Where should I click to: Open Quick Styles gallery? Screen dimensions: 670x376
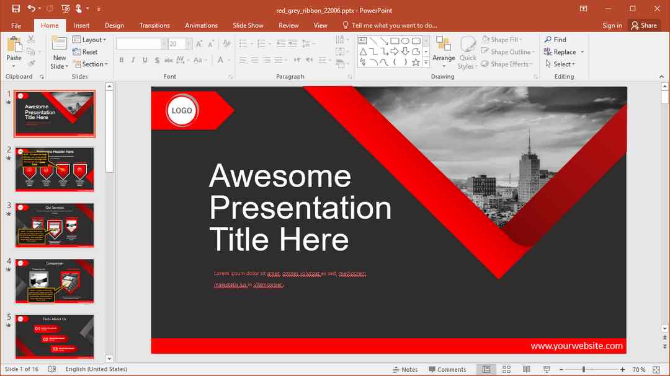click(468, 53)
